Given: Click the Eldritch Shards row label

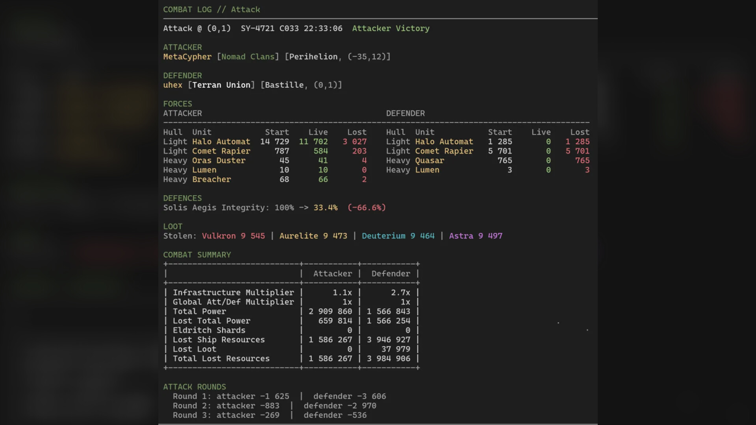Looking at the screenshot, I should (209, 331).
